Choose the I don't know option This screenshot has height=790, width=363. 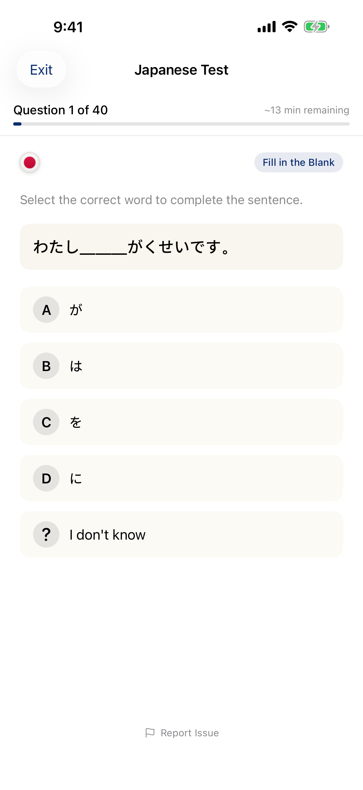click(x=181, y=534)
